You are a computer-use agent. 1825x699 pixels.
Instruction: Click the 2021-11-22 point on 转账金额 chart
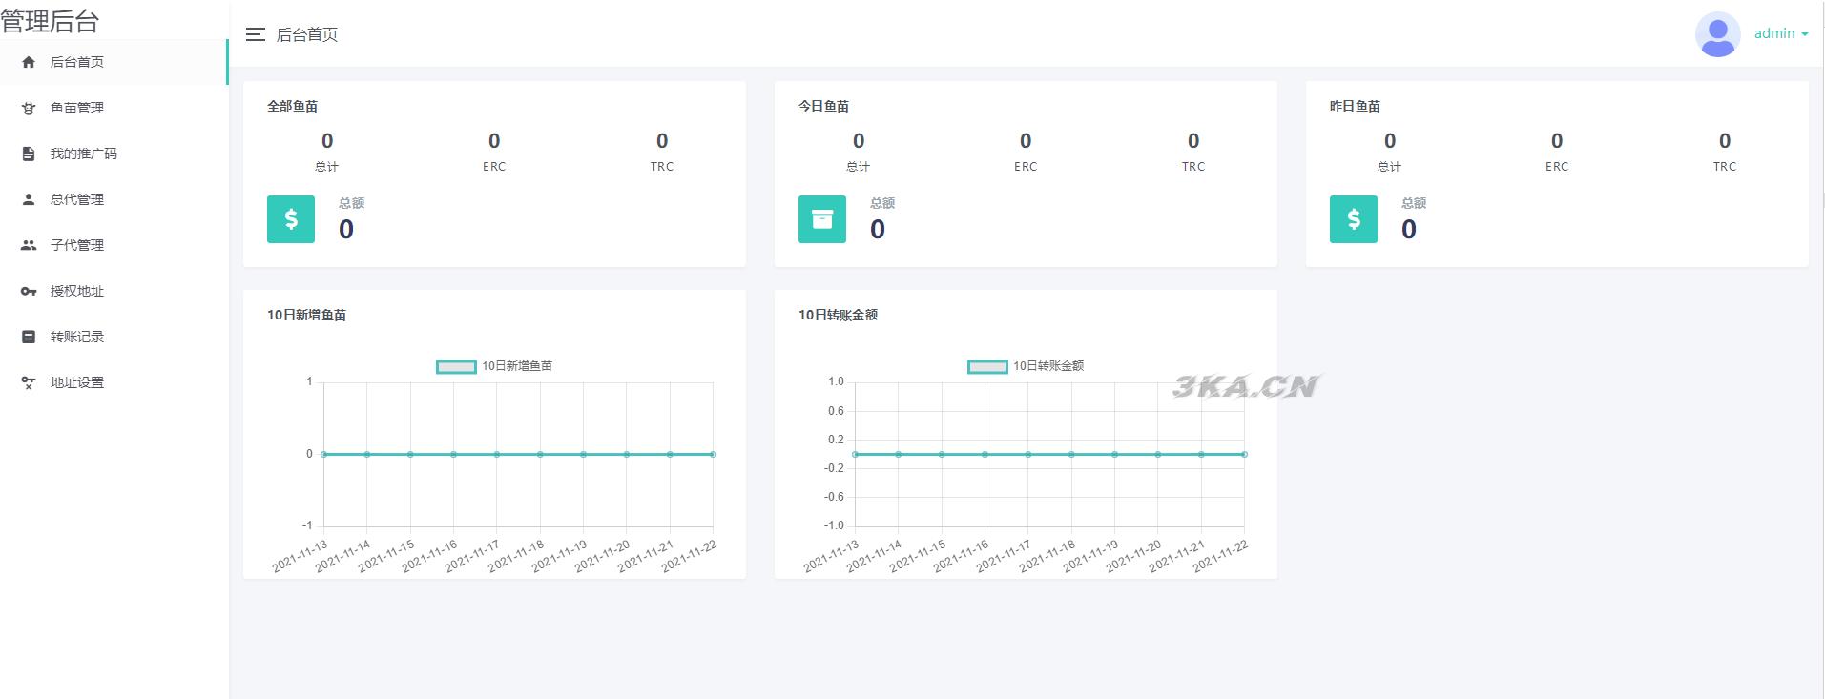[x=1244, y=454]
